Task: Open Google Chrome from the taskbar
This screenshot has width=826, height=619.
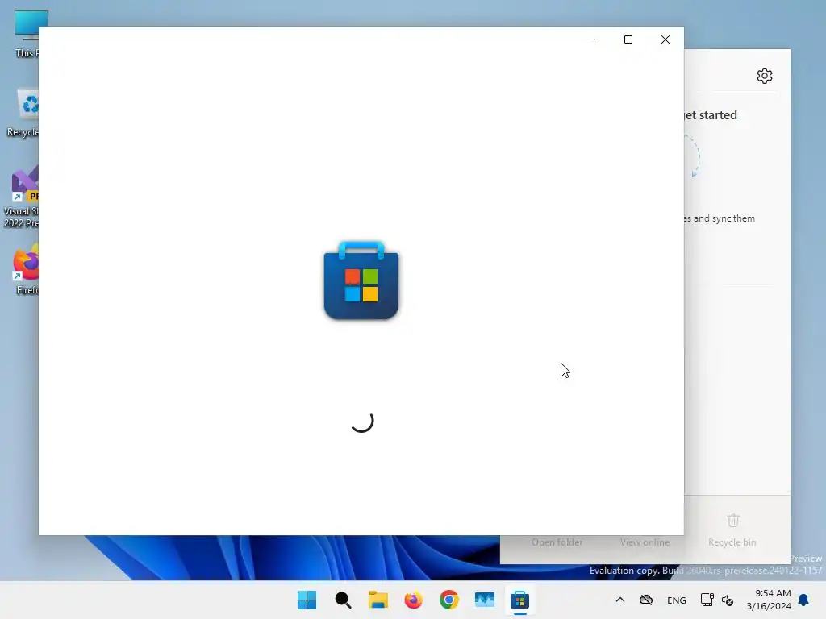Action: pyautogui.click(x=448, y=600)
